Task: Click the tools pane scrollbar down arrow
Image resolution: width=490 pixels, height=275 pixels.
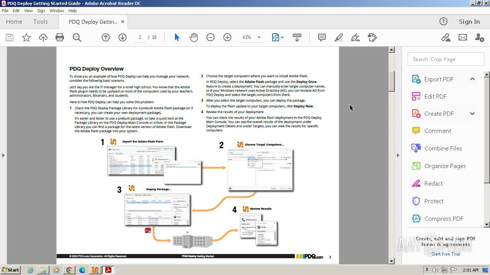Action: 487,225
